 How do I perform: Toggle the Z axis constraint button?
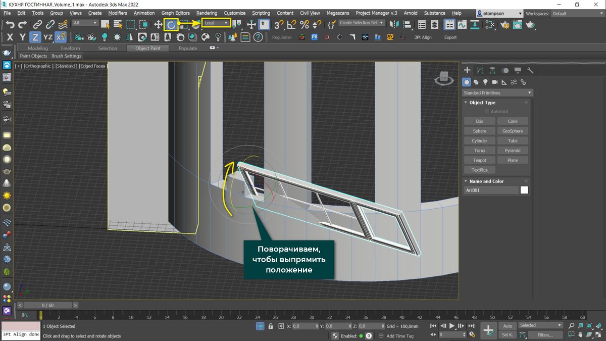[34, 37]
